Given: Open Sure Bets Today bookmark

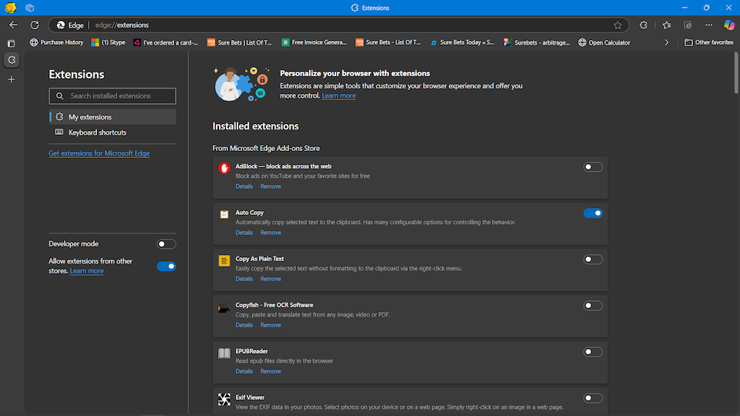Looking at the screenshot, I should [x=462, y=42].
